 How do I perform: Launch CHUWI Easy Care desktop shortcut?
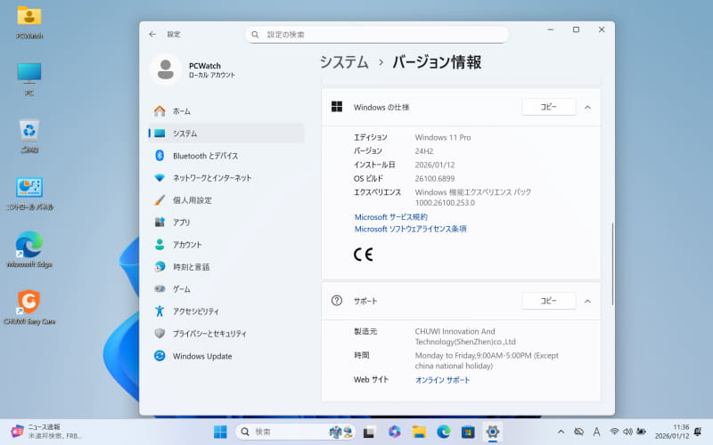click(x=29, y=307)
